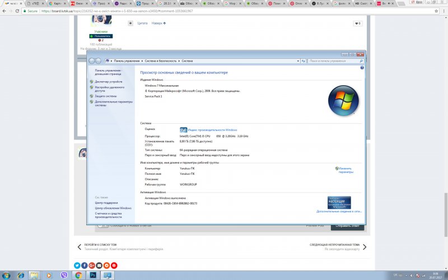The image size is (448, 280).
Task: Click the Control Panel search field
Action: tap(334, 60)
